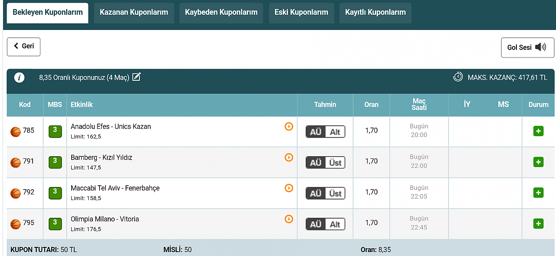The height and width of the screenshot is (256, 556).
Task: Click basketball icon for code 785
Action: pos(16,131)
